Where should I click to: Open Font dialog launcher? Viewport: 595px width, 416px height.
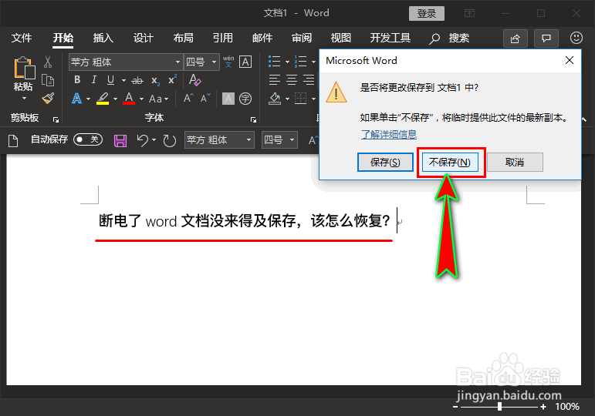click(253, 119)
